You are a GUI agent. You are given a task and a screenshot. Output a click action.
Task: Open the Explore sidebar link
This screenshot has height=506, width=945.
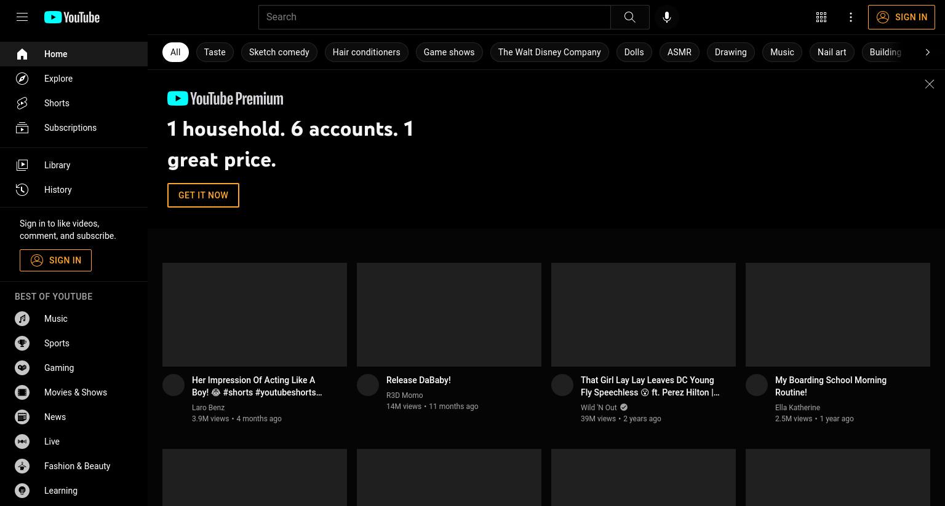74,79
